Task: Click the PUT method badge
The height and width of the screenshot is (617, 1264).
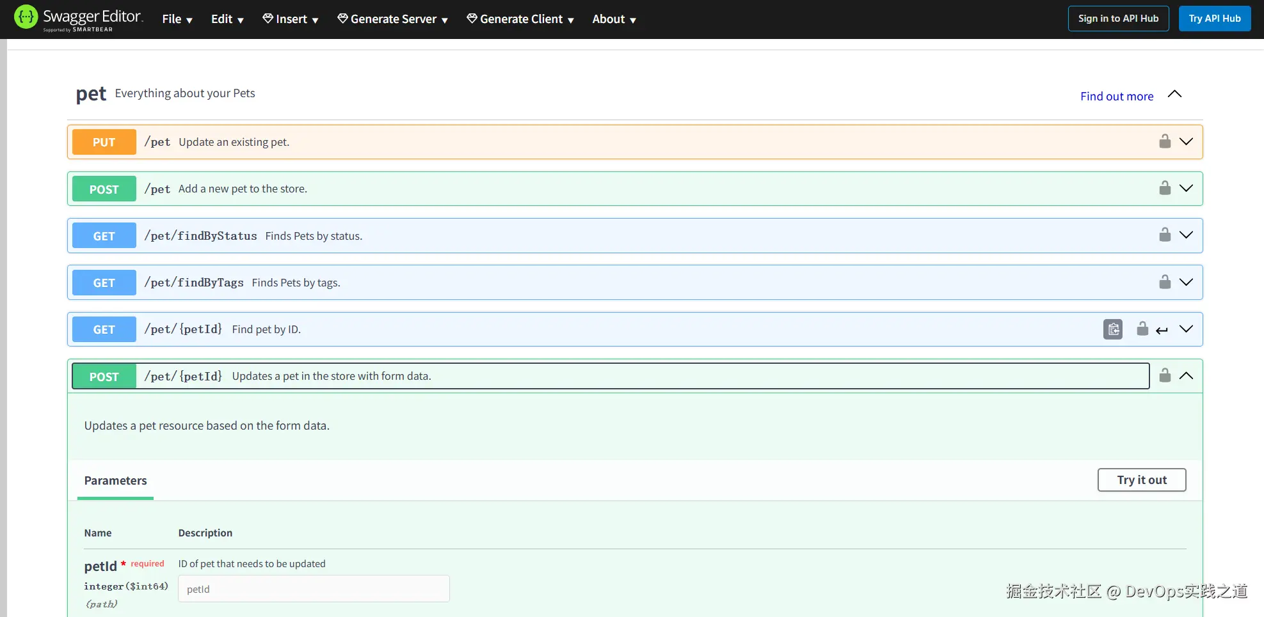Action: tap(104, 142)
